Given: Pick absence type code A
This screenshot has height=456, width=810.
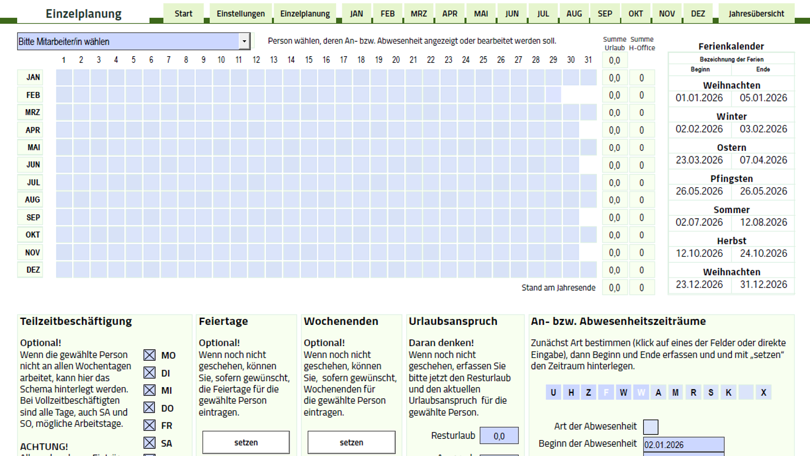Looking at the screenshot, I should (x=658, y=393).
